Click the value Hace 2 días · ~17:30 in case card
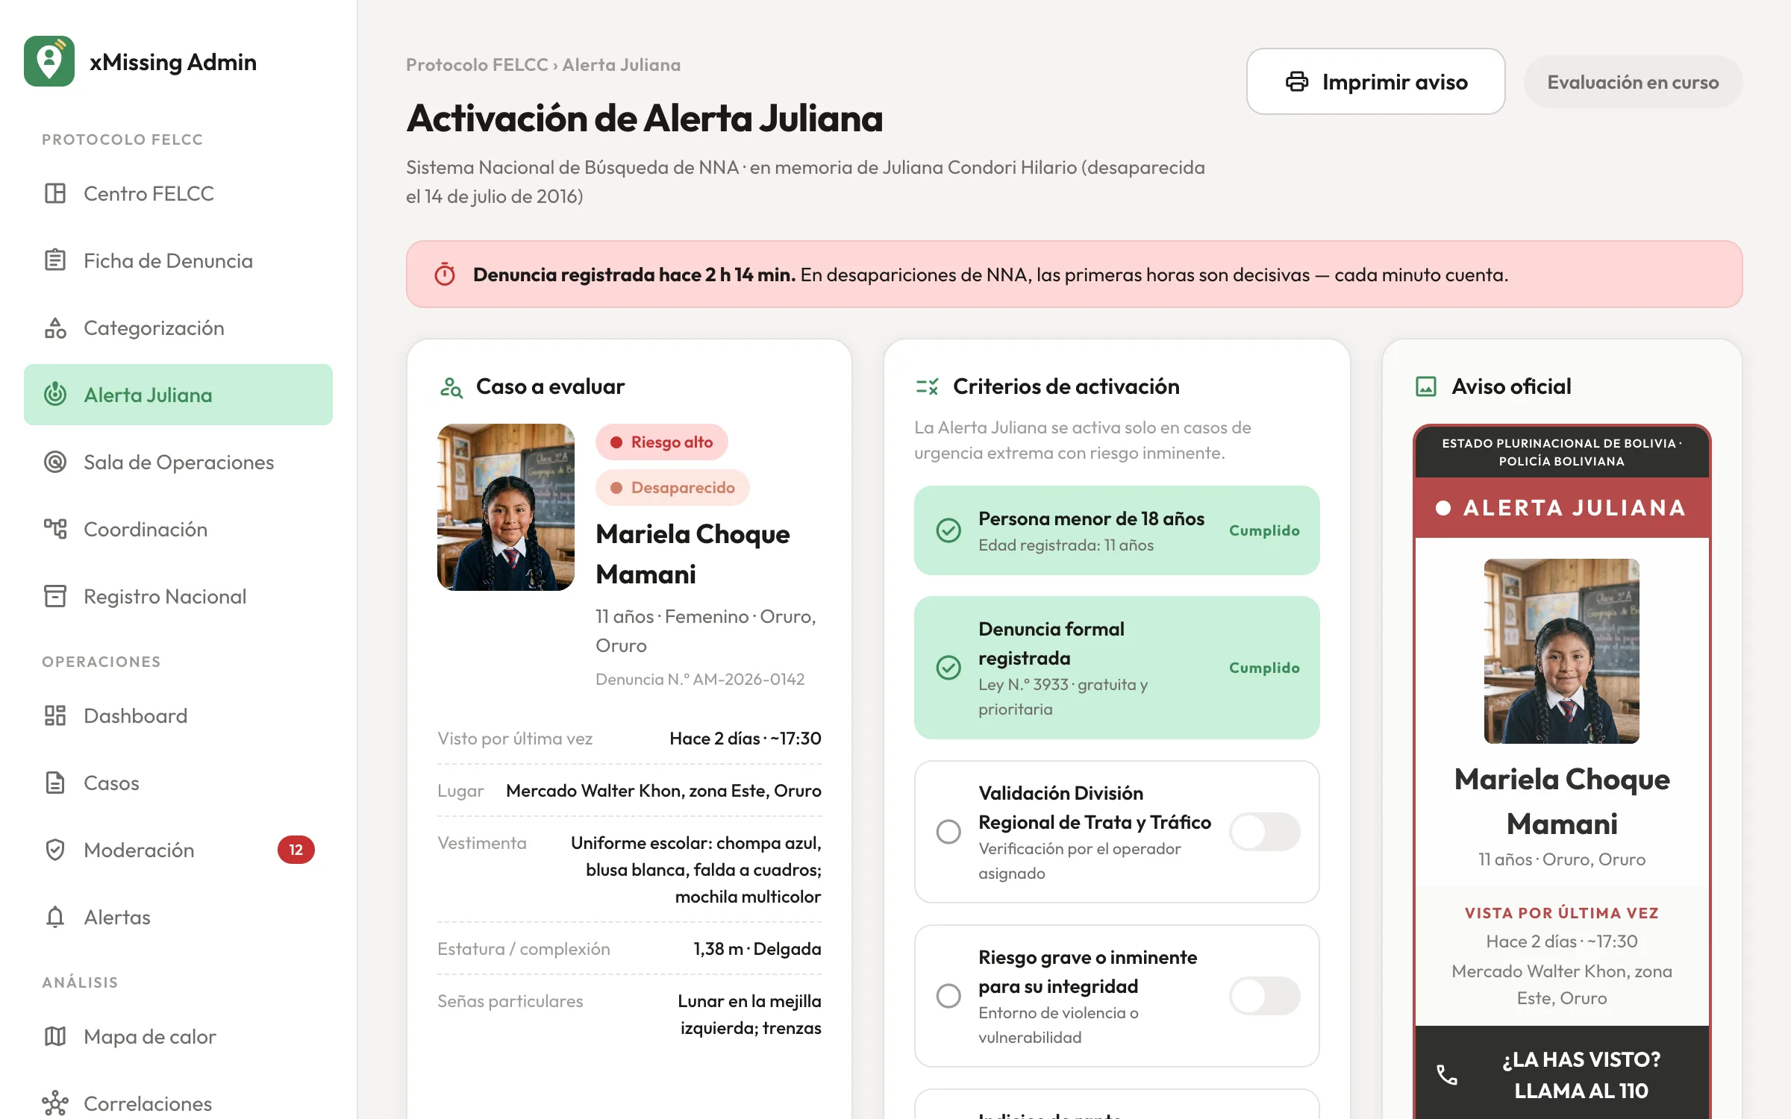The image size is (1791, 1119). click(x=745, y=739)
